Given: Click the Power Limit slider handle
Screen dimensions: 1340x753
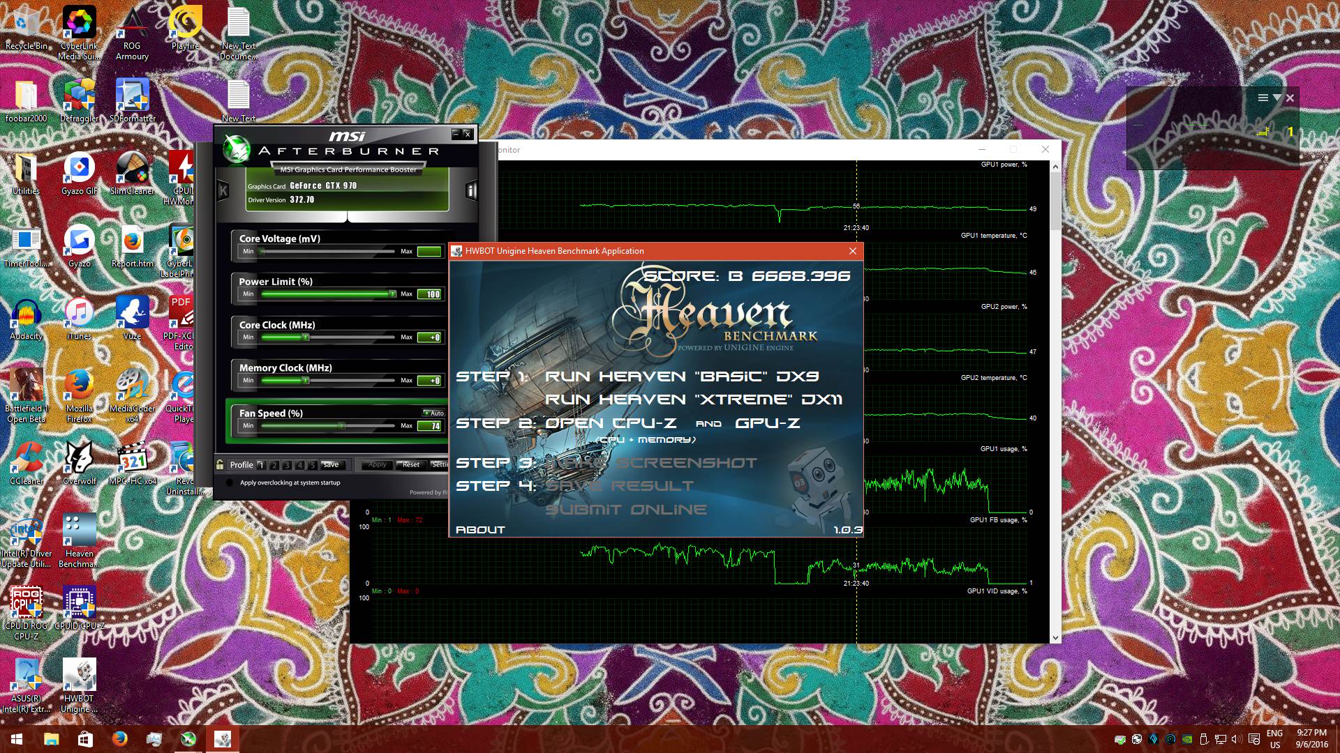Looking at the screenshot, I should tap(392, 294).
